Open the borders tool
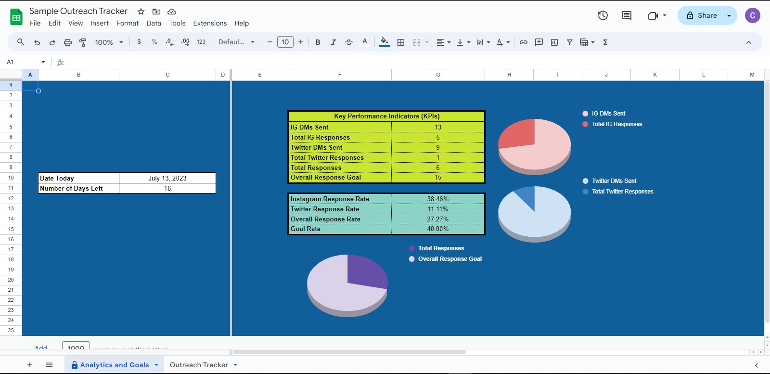 point(401,42)
